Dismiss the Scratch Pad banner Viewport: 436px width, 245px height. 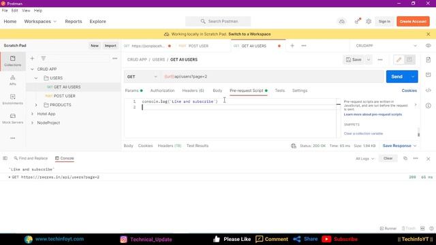click(429, 34)
